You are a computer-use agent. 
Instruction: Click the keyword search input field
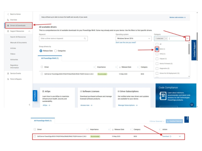pos(63,39)
